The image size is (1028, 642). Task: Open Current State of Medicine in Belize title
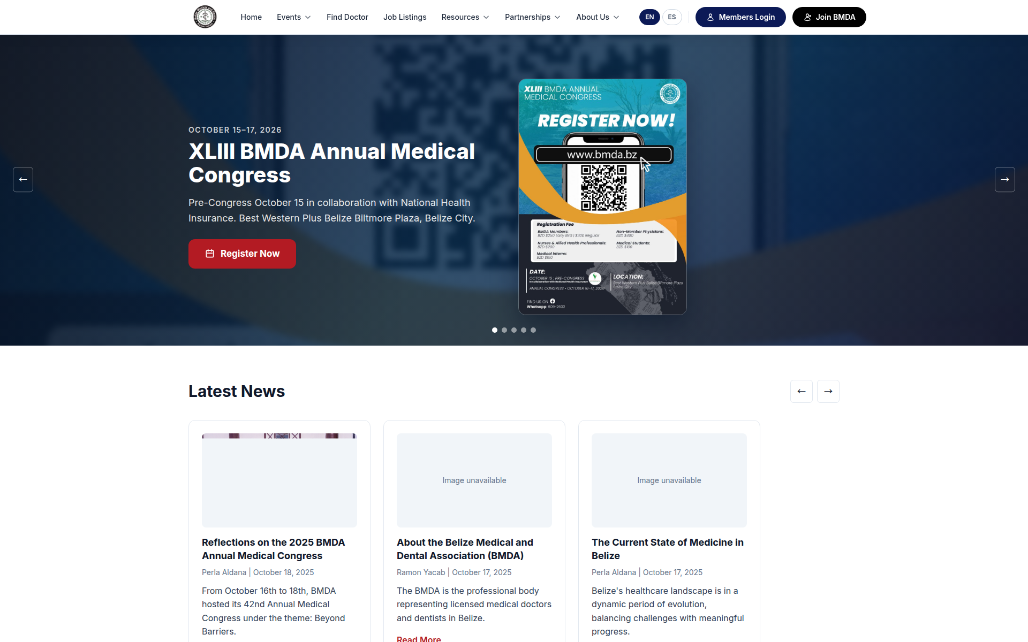(x=668, y=549)
